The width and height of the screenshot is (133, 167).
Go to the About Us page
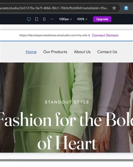82,52
